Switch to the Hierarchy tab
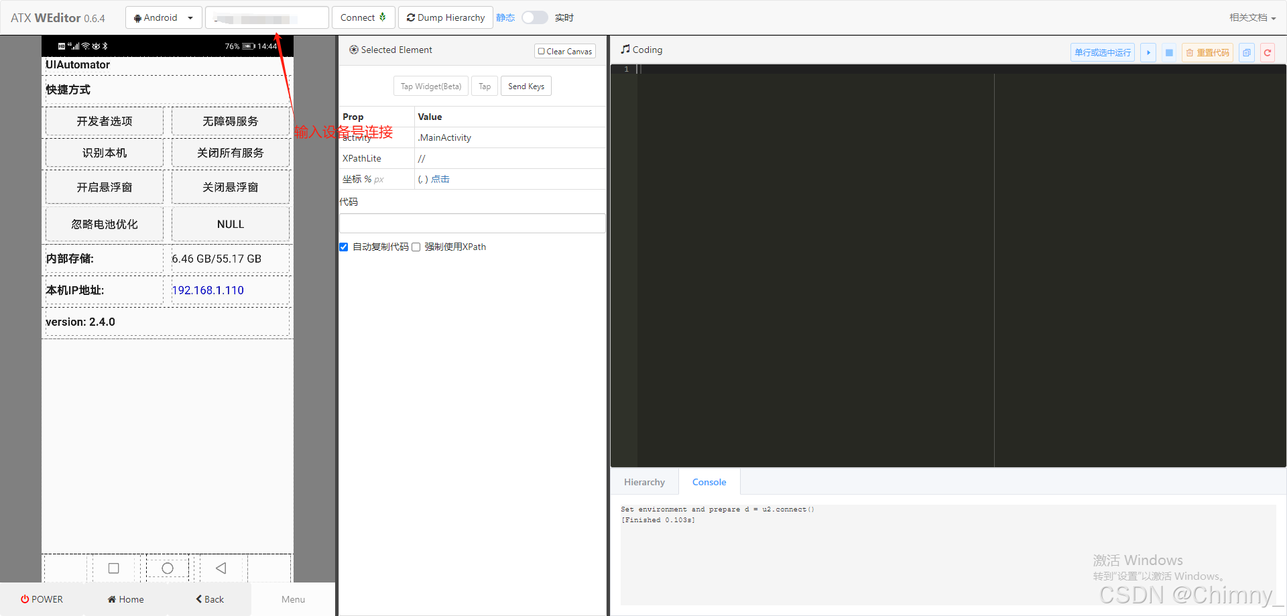 [643, 481]
